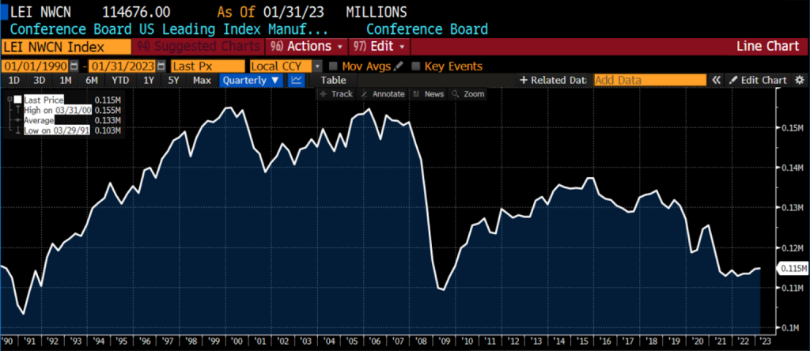810x351 pixels.
Task: Toggle the Key Events checkbox
Action: tap(416, 66)
